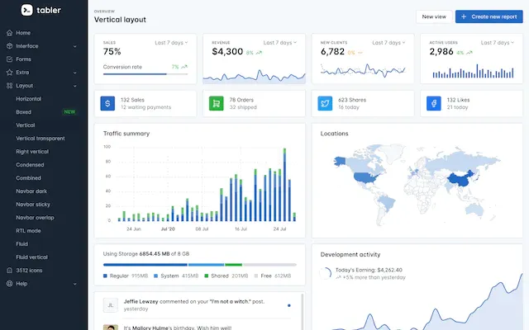Click the '78 Orders' text
The width and height of the screenshot is (529, 330).
[x=241, y=100]
